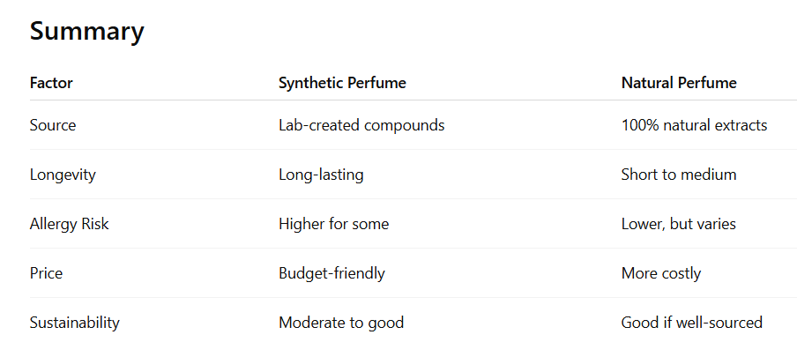Click the Budget-friendly cell
The image size is (797, 357).
click(x=331, y=273)
